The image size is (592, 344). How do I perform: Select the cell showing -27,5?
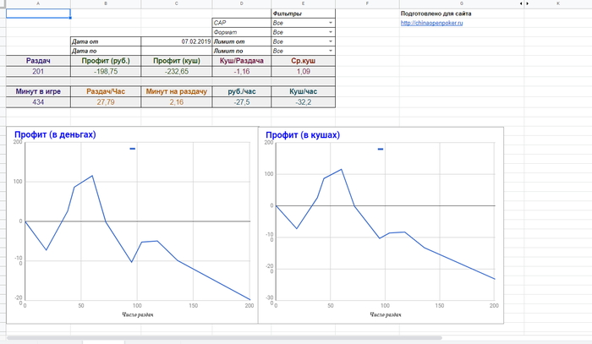point(242,102)
